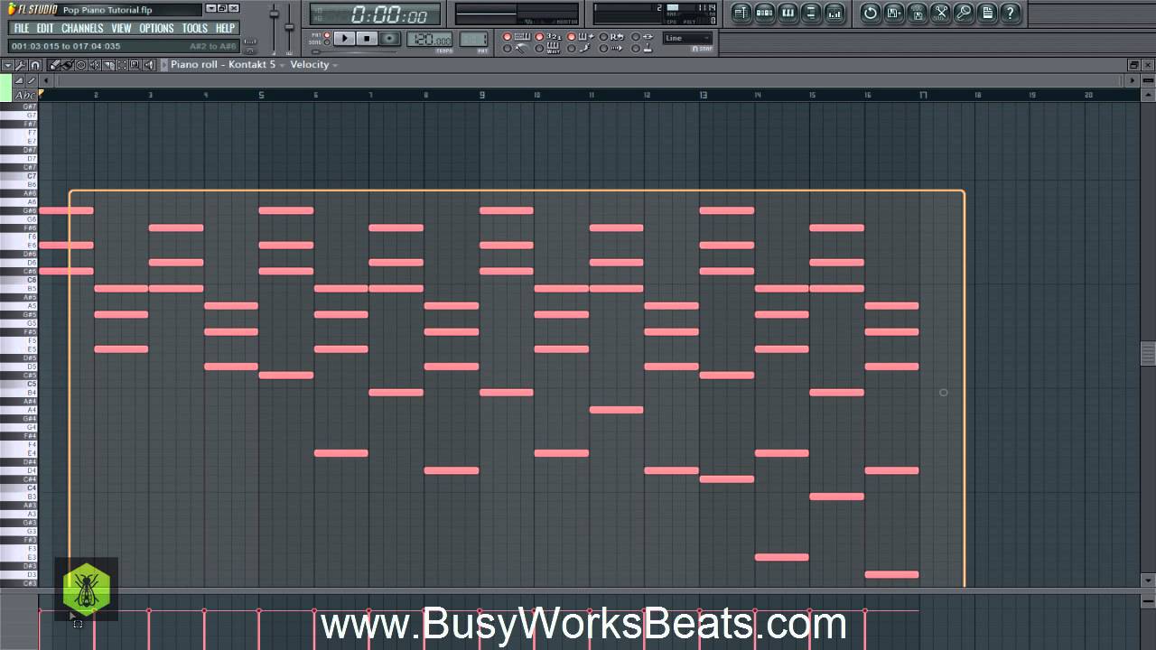Open the piano roll Tools wrench menu
1156x650 pixels.
click(x=20, y=65)
